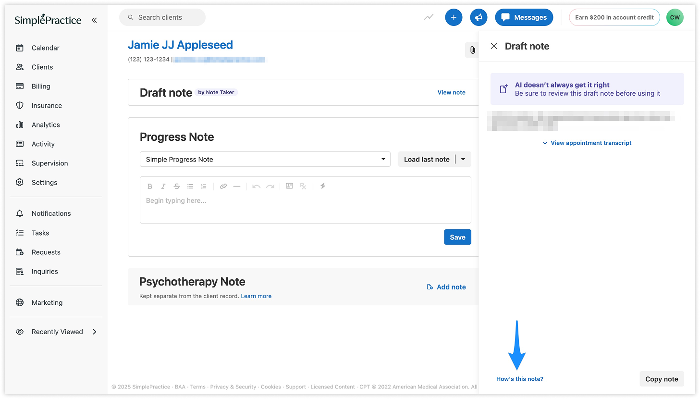Screen dimensions: 700x399
Task: Click the Inquiries form icon
Action: (20, 271)
